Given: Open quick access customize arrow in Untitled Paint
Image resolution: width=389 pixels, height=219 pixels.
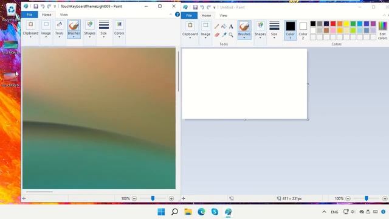Looking at the screenshot, I should click(215, 8).
